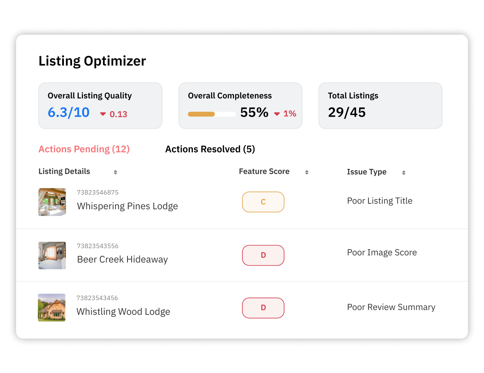Sort by Feature Score column arrows

pyautogui.click(x=306, y=172)
